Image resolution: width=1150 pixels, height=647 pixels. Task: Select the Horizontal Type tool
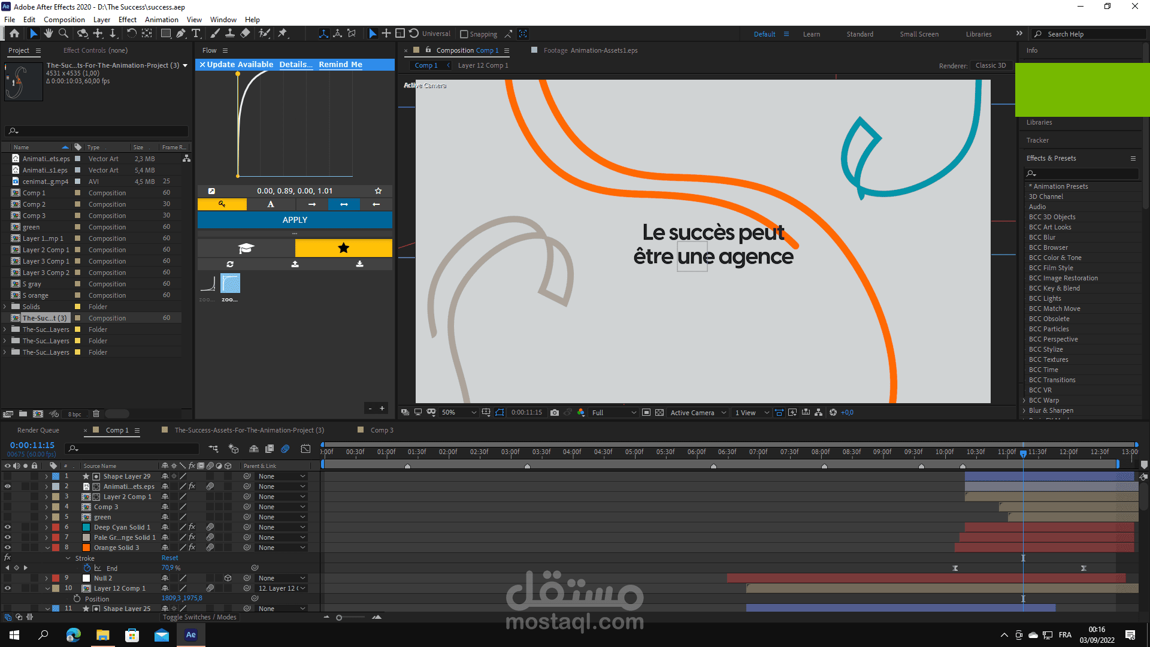(x=196, y=34)
